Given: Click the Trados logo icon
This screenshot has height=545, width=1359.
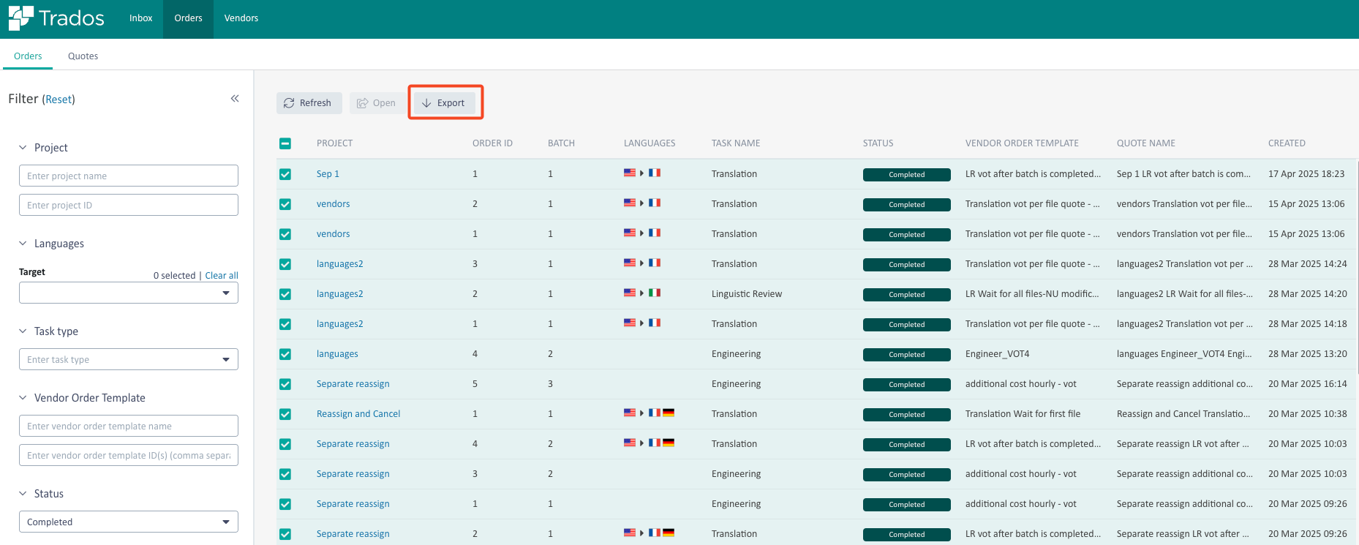Looking at the screenshot, I should pyautogui.click(x=21, y=18).
